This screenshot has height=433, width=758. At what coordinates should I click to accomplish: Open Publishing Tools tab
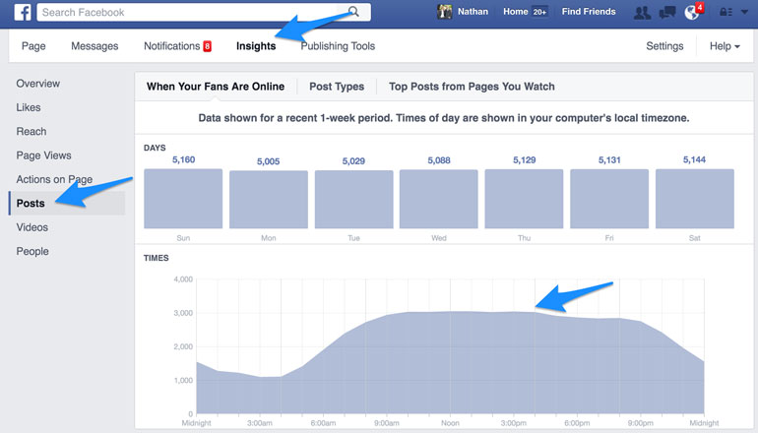pos(338,46)
